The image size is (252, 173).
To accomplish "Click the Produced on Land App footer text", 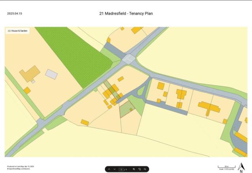I will pos(20,166).
